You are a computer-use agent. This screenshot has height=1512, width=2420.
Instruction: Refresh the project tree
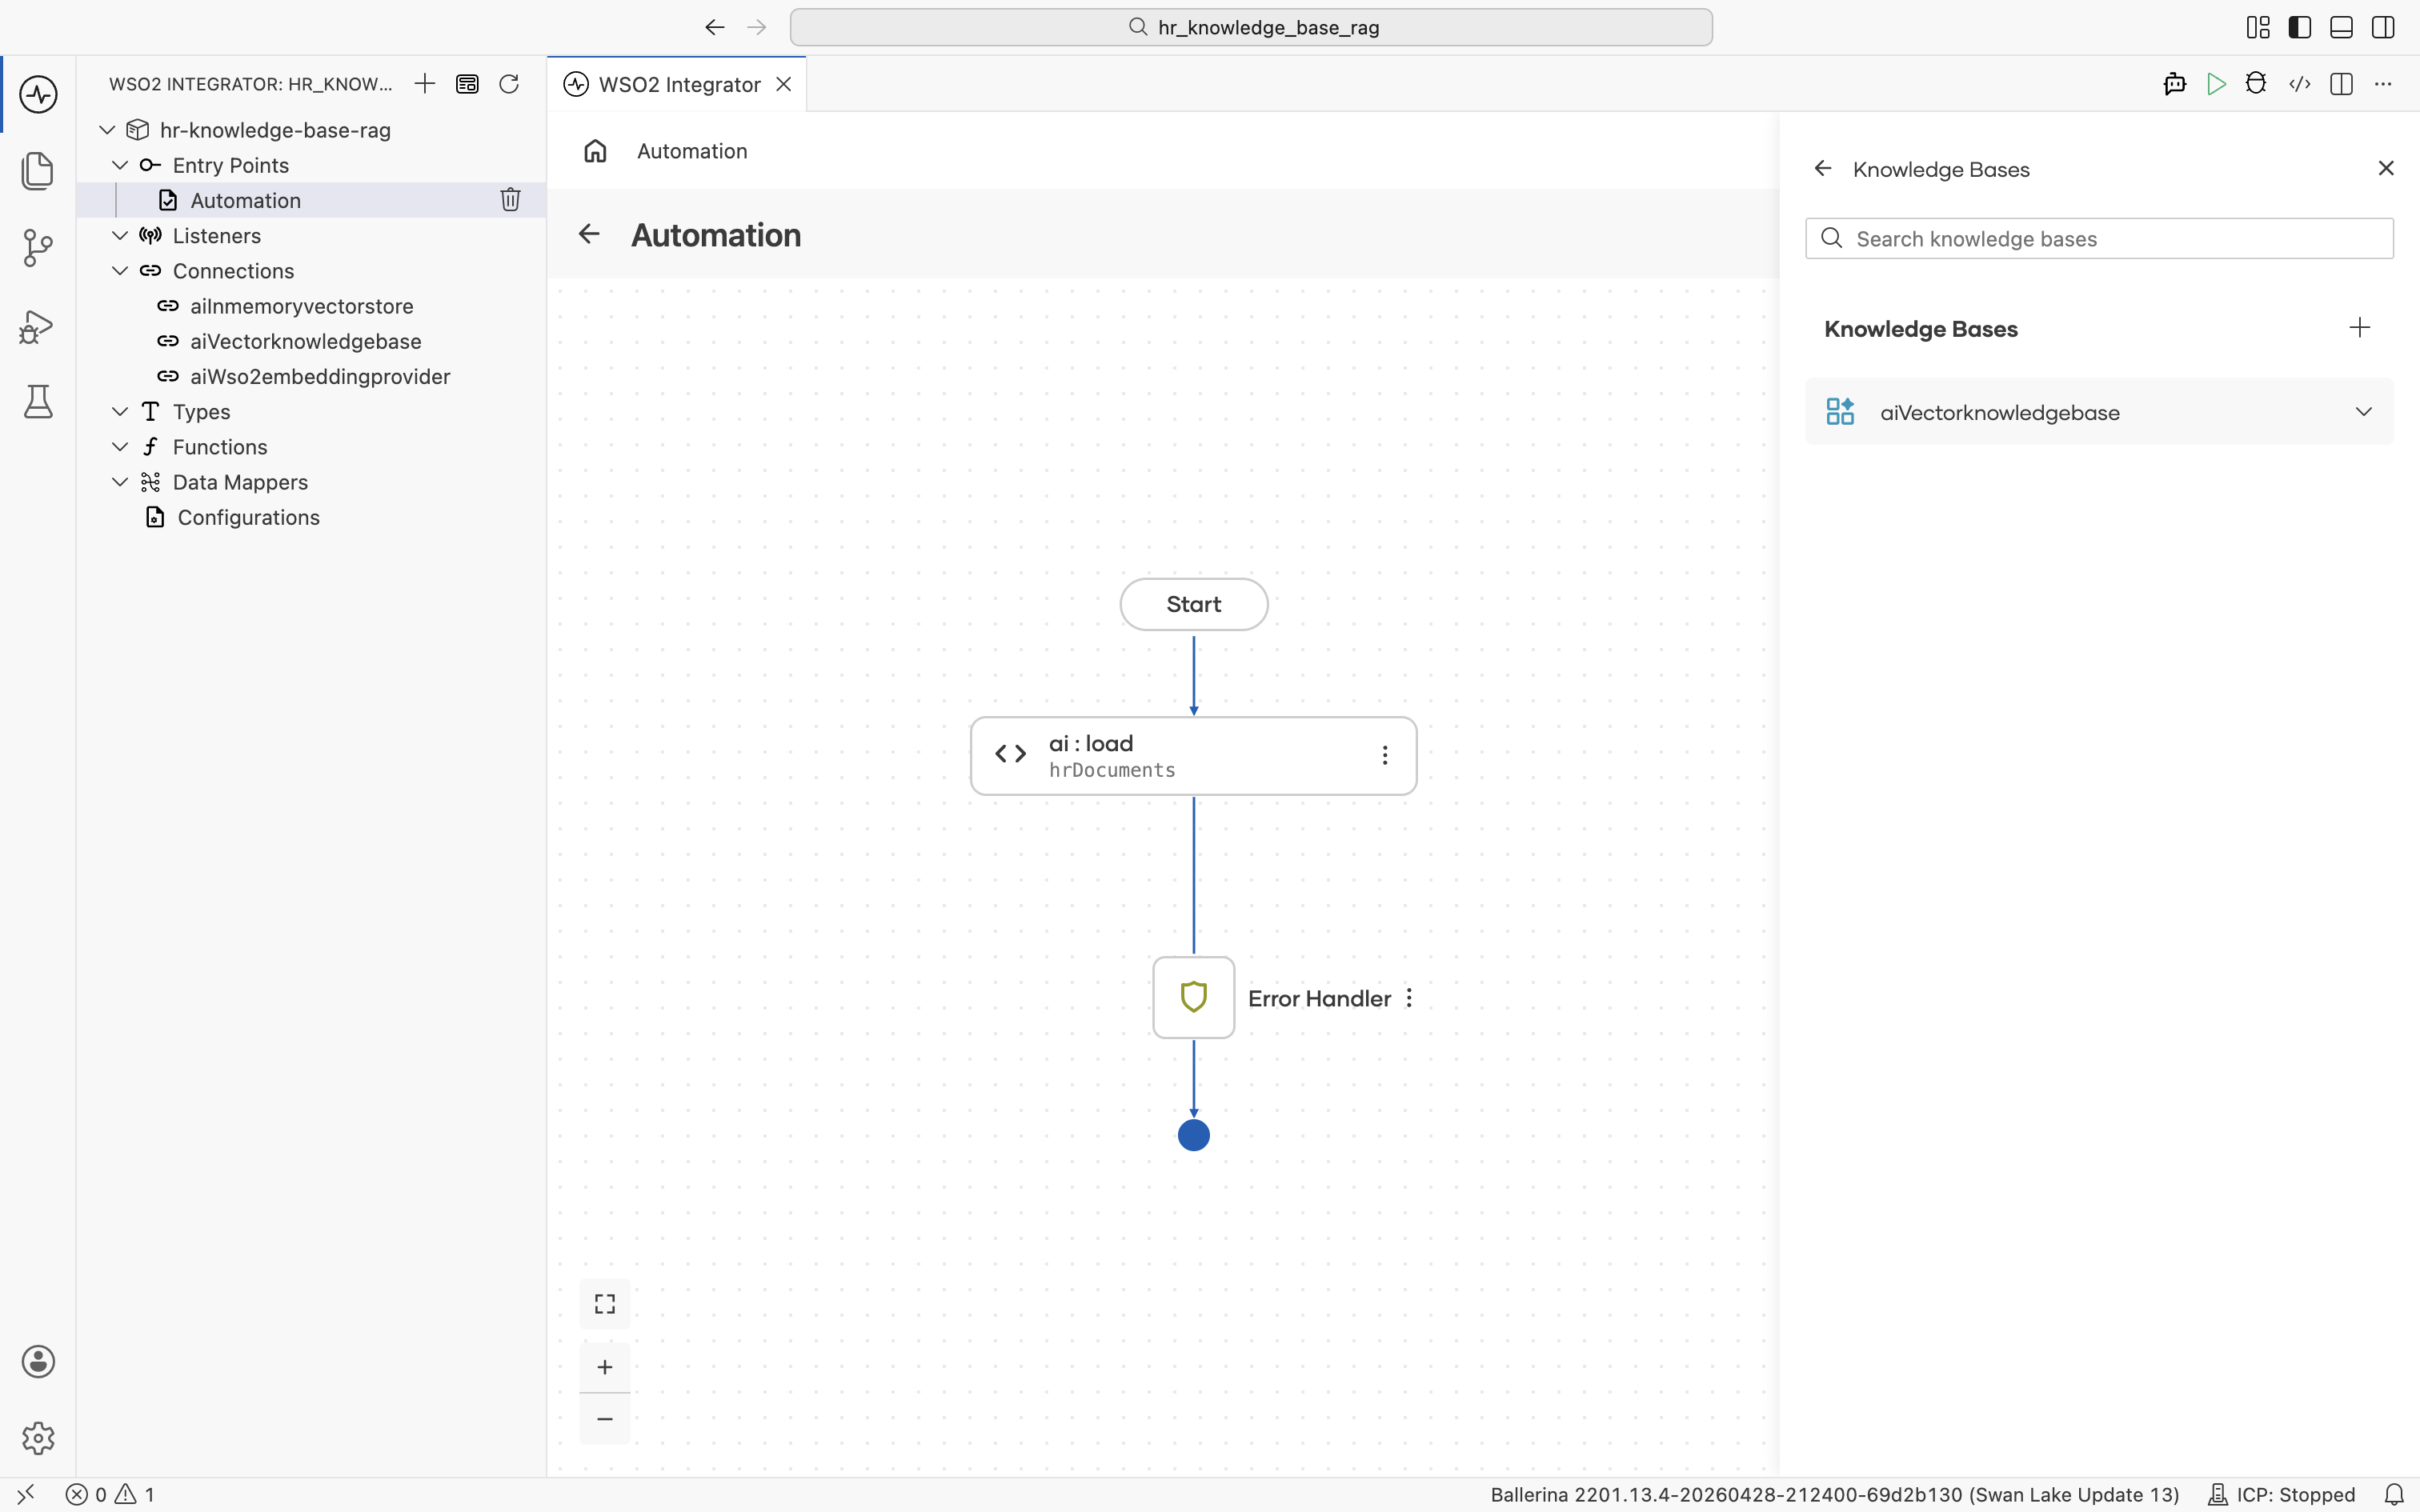coord(509,84)
